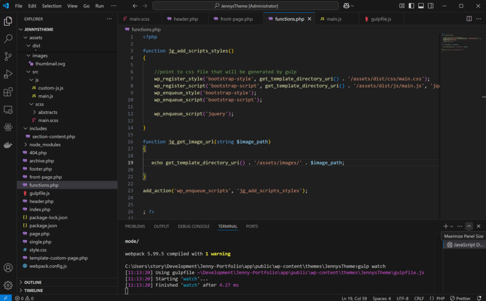Click the Go Forward arrow
Viewport: 486px width, 301px height.
pos(145,6)
